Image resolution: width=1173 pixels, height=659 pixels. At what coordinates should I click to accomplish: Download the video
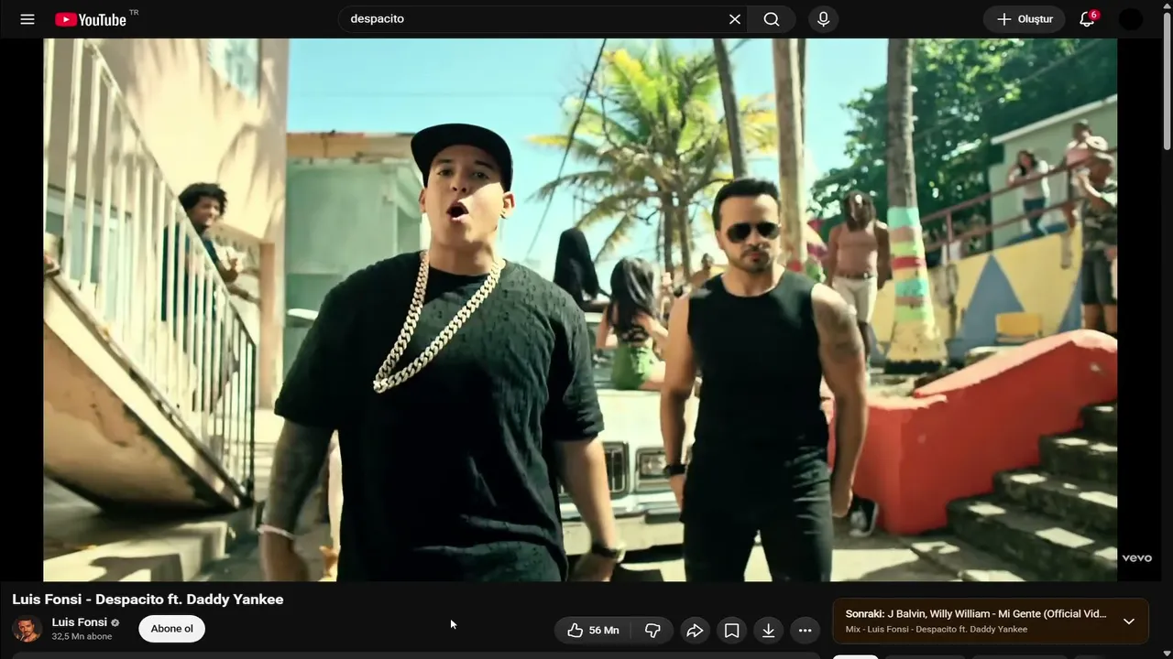tap(768, 630)
